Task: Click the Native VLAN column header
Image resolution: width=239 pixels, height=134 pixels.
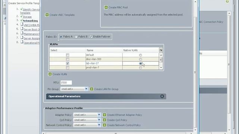Action: 140,50
